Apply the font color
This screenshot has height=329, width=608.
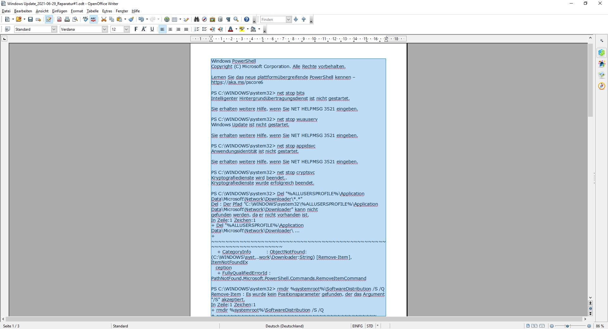click(231, 29)
